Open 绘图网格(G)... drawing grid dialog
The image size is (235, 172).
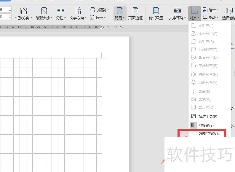tap(210, 133)
